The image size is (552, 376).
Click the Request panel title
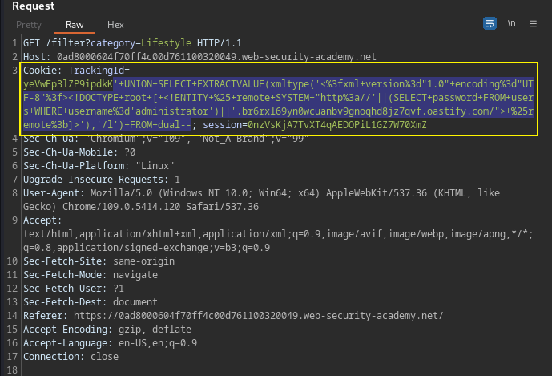click(x=34, y=6)
